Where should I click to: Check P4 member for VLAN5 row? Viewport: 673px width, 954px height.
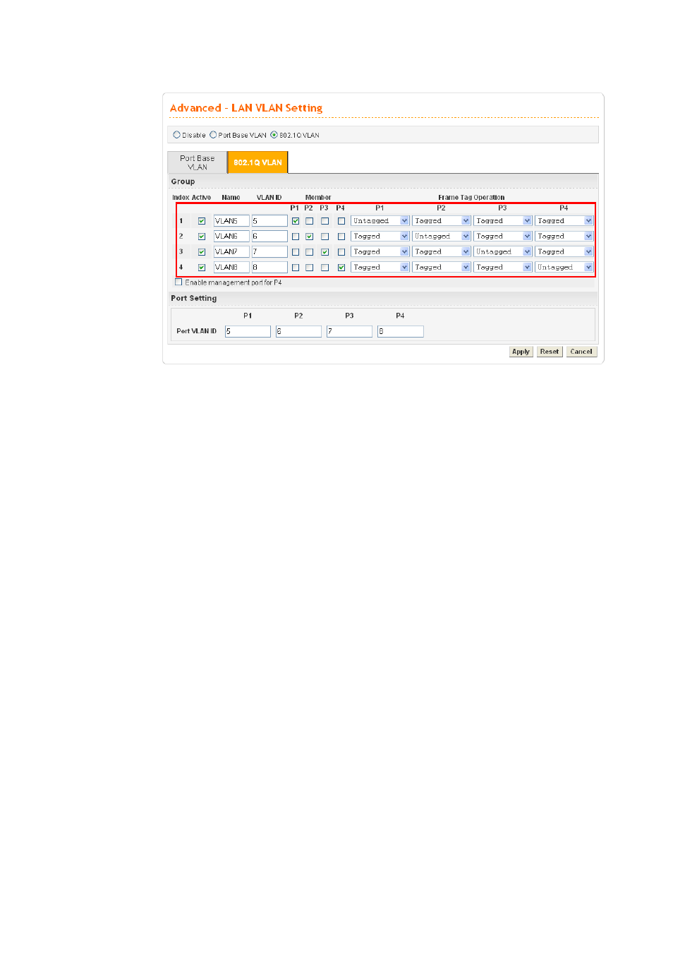click(x=341, y=221)
